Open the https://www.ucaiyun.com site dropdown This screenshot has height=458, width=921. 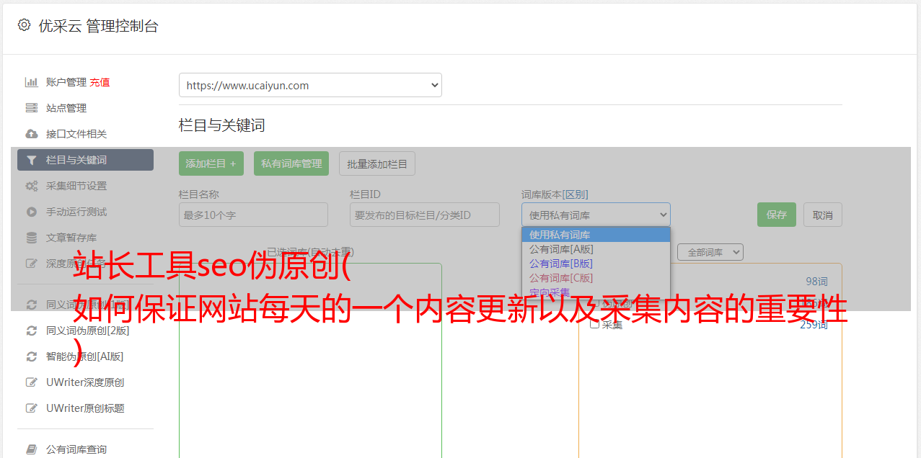click(x=310, y=85)
